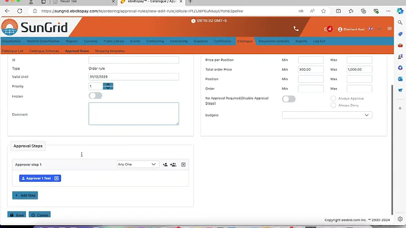Open the Suppliers menu item
The width and height of the screenshot is (406, 228).
click(x=201, y=41)
